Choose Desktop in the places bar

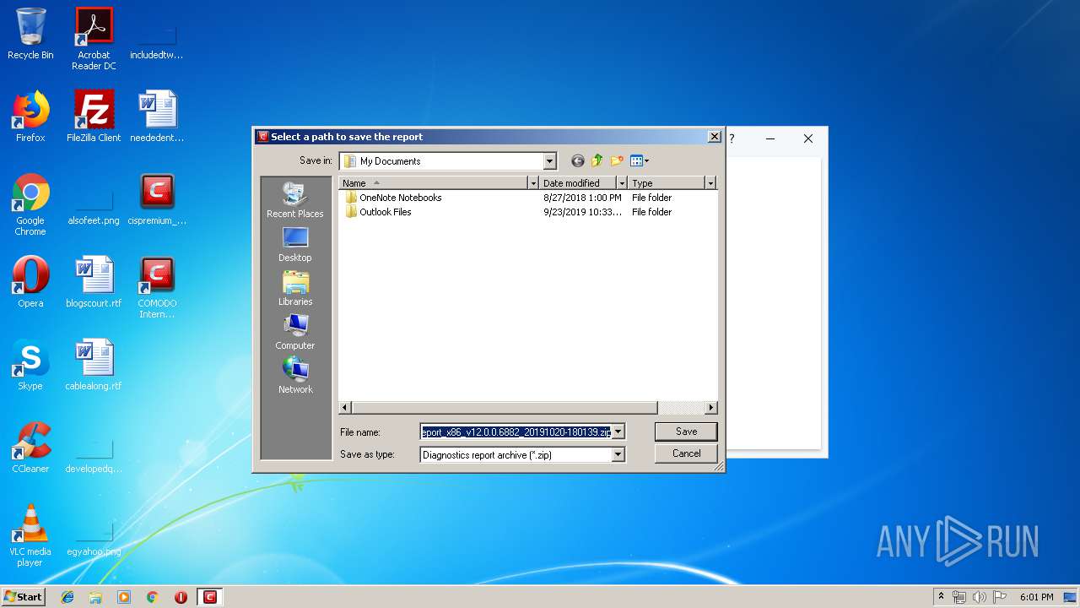(x=295, y=244)
